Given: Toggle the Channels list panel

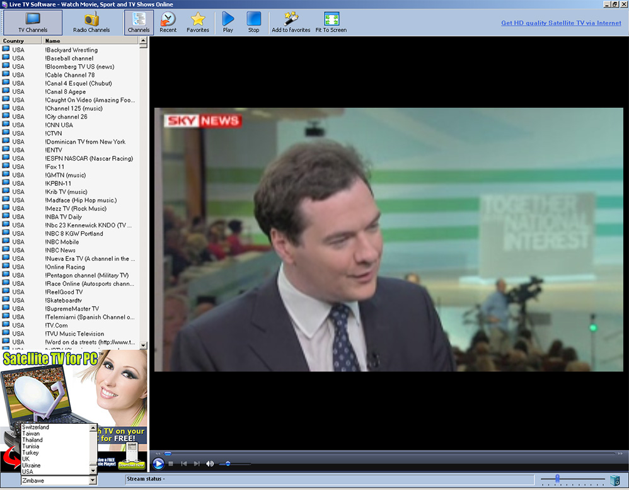Looking at the screenshot, I should (139, 23).
